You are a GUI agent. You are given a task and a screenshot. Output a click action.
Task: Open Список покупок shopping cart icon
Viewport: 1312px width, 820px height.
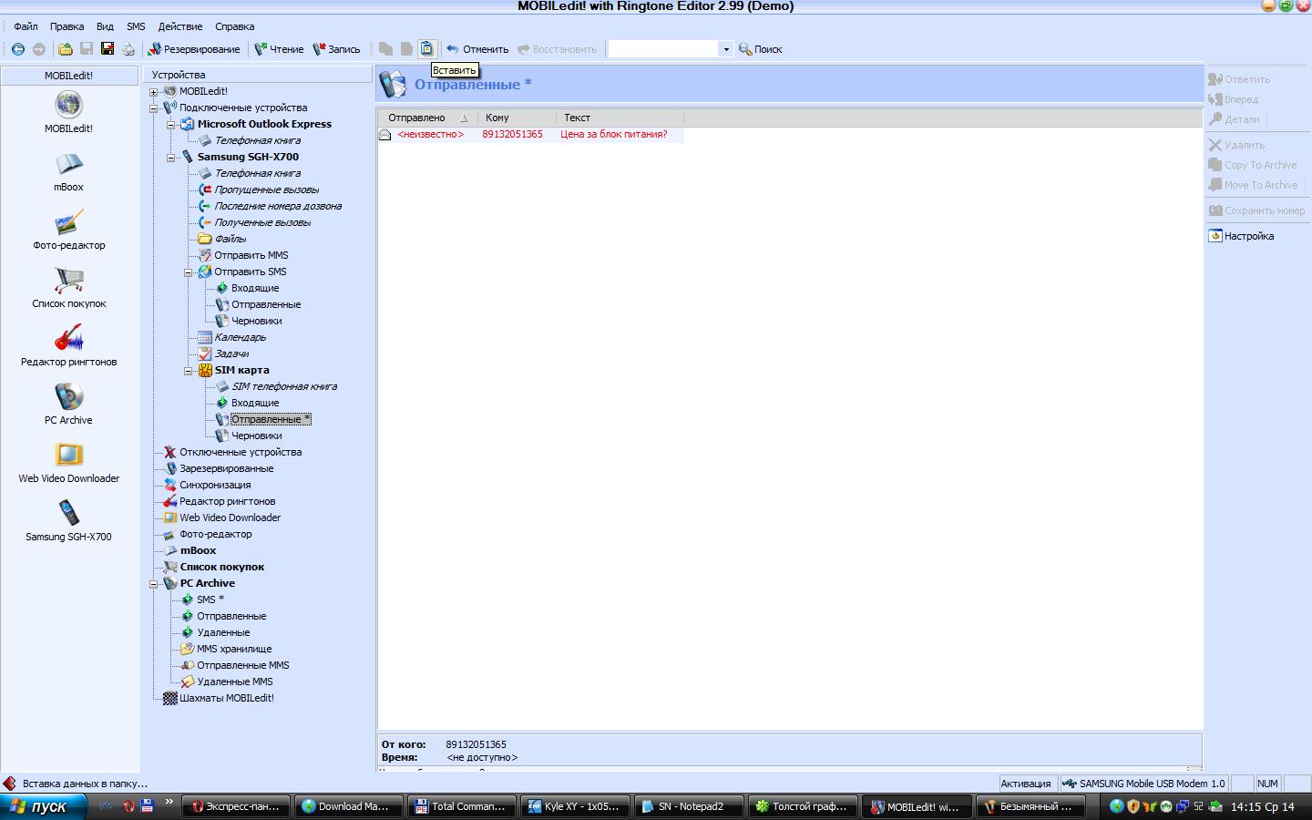pos(68,288)
